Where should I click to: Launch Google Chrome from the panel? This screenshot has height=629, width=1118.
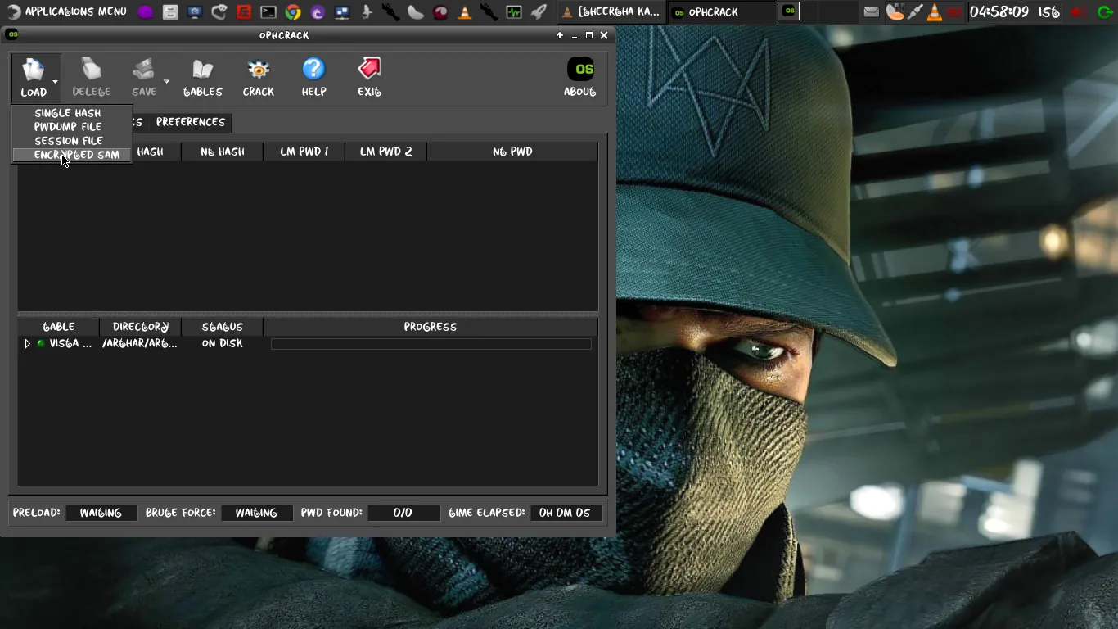293,12
